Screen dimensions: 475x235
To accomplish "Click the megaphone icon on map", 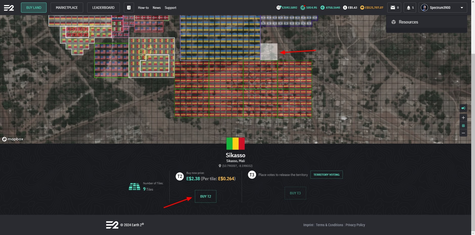I will pos(463,108).
